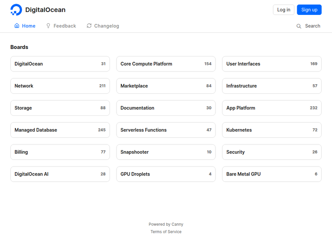
Task: Click the Feedback lightbulb icon
Action: pyautogui.click(x=48, y=26)
